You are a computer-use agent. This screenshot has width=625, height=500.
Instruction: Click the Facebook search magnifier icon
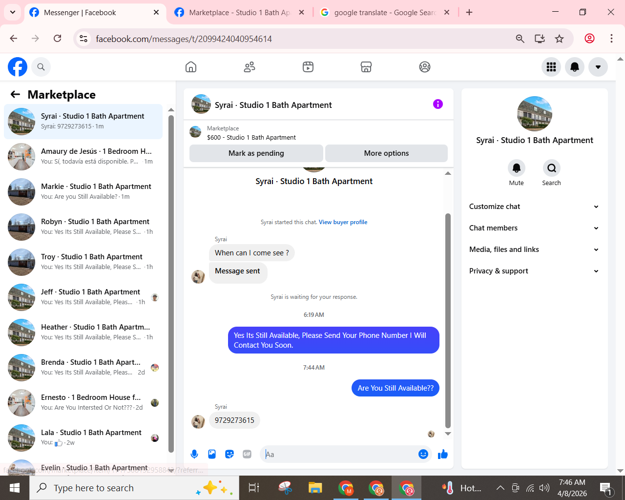click(41, 67)
